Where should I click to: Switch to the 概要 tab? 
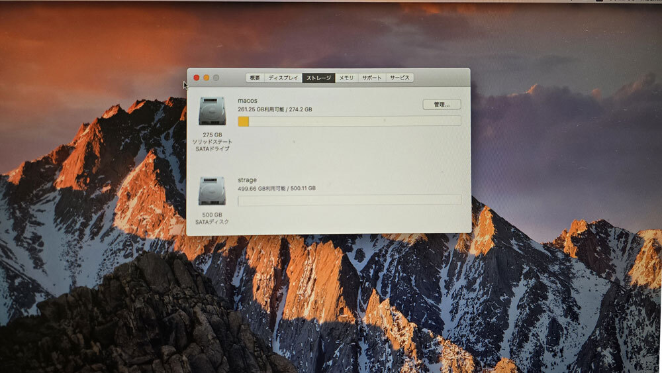[255, 78]
